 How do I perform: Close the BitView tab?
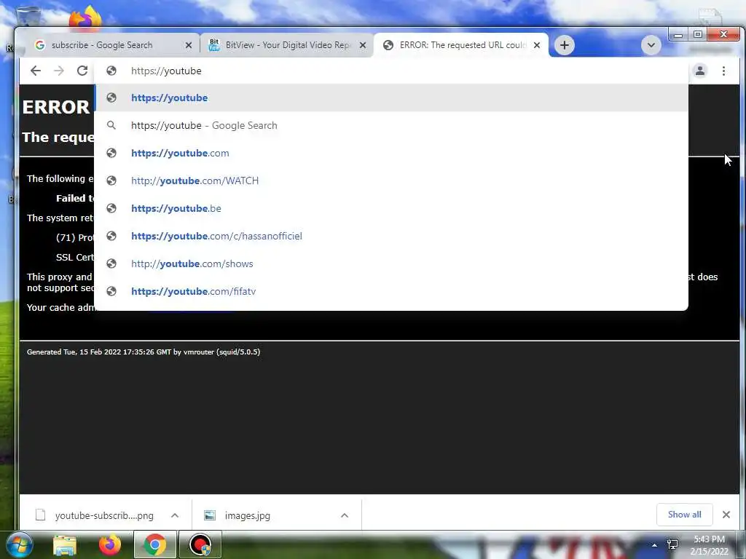pyautogui.click(x=363, y=45)
